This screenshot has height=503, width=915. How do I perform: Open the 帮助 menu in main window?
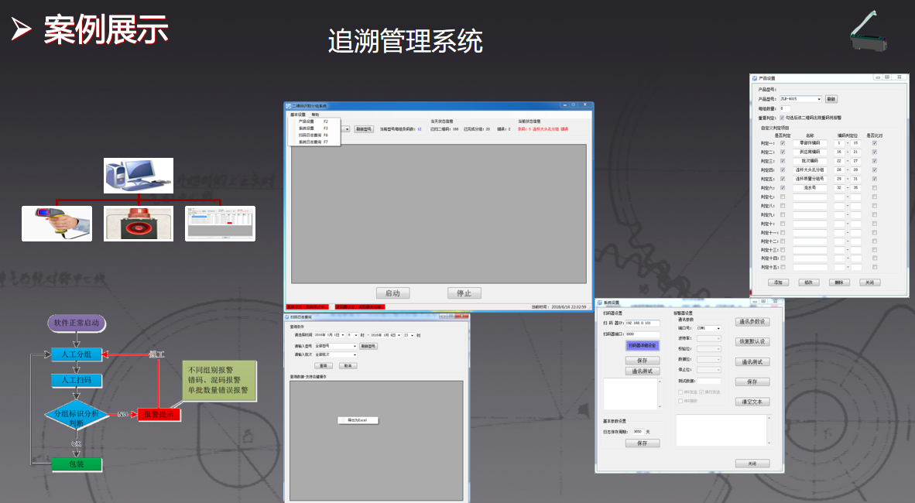pos(315,115)
